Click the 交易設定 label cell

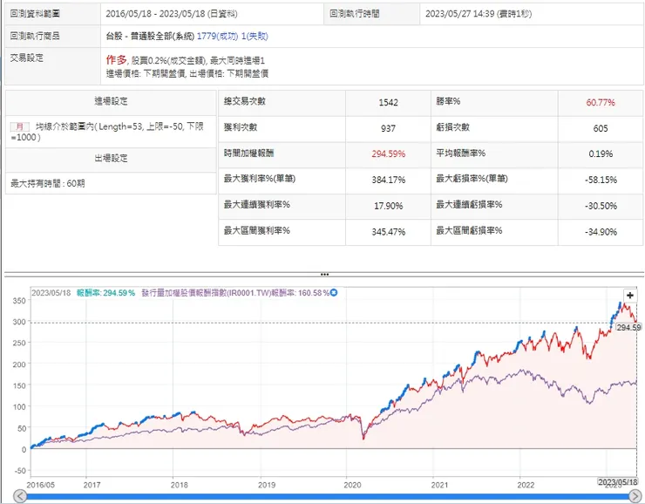pos(52,66)
